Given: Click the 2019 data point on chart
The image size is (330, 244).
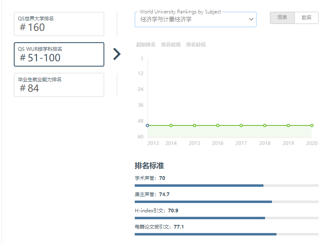Looking at the screenshot, I should [x=288, y=125].
